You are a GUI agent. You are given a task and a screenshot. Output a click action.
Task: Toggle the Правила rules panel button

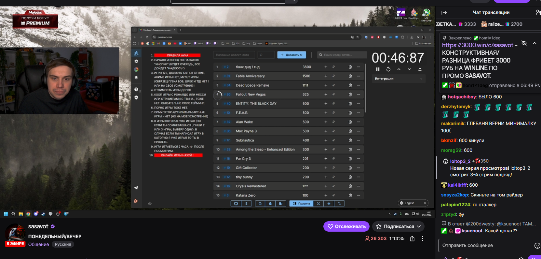pos(301,204)
